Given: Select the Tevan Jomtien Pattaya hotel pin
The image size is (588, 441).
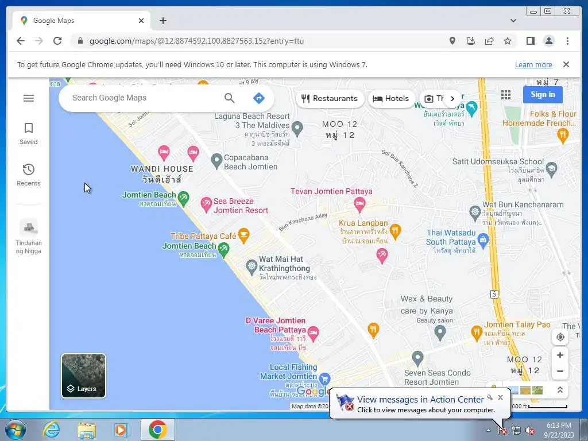Looking at the screenshot, I should [x=359, y=205].
